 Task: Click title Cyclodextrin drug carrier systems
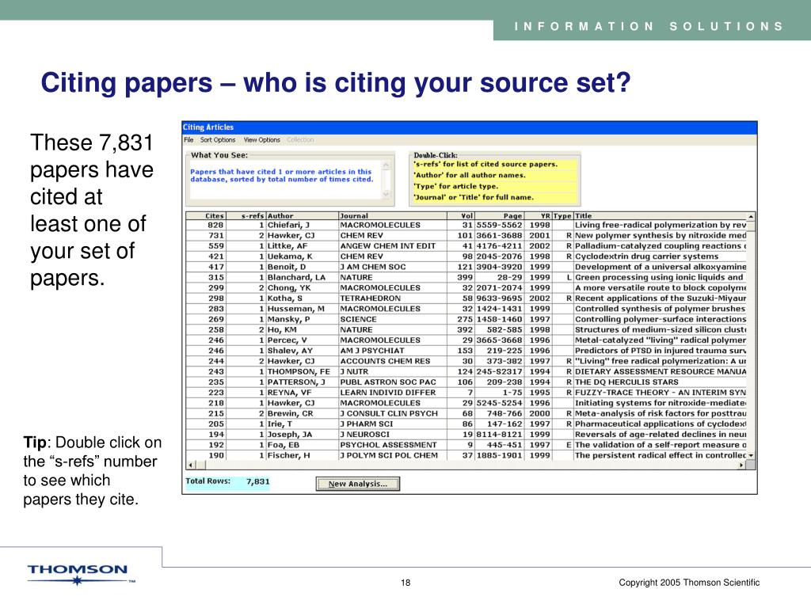pyautogui.click(x=646, y=256)
